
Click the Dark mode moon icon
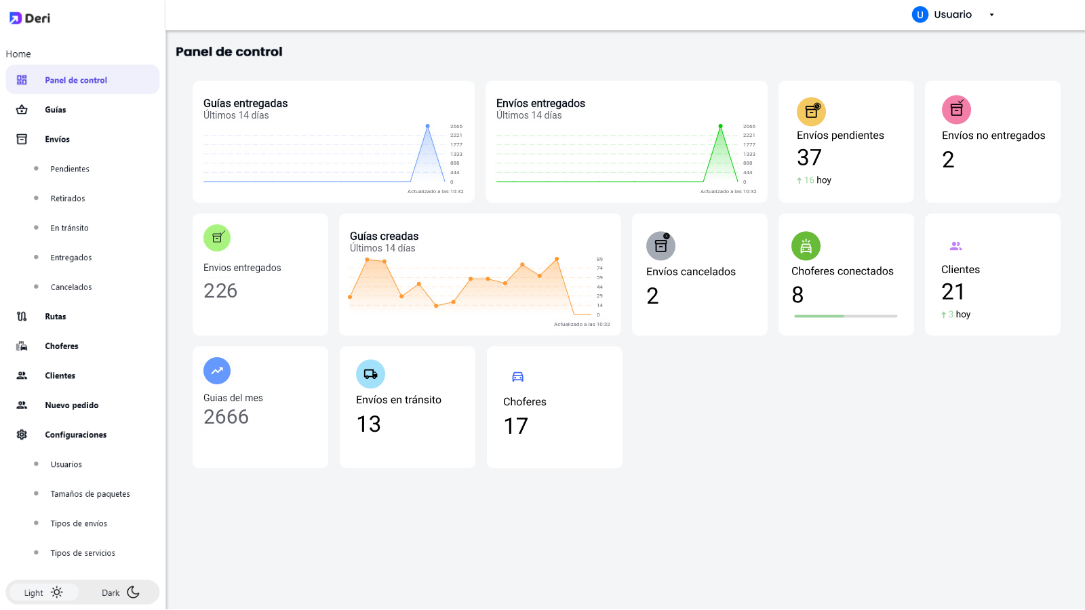pos(134,592)
